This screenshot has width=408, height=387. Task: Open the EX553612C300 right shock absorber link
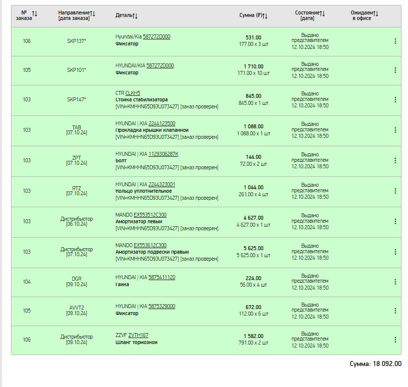coord(150,245)
